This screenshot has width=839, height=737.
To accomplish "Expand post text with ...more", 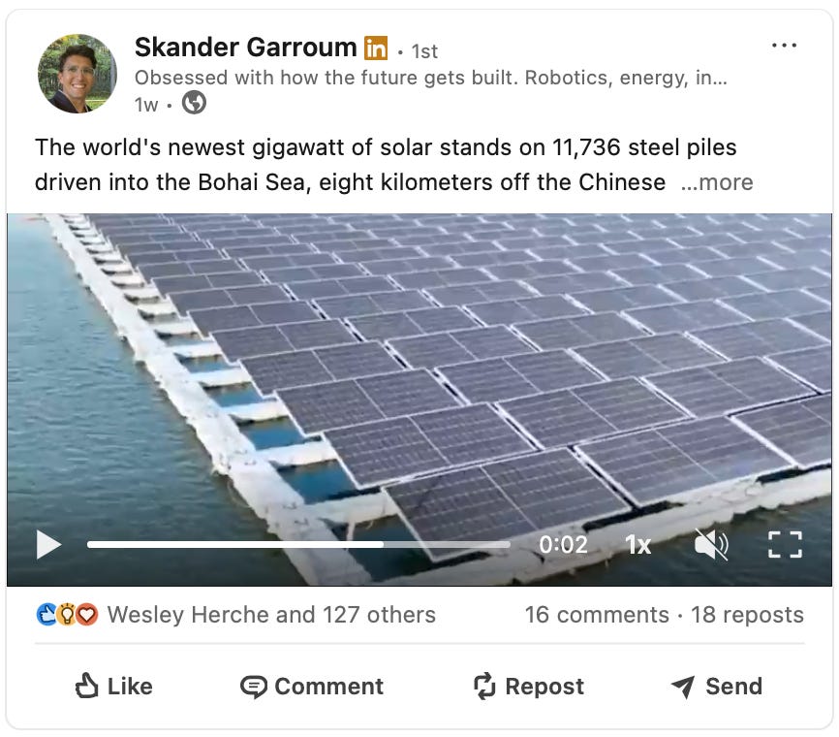I will (717, 182).
